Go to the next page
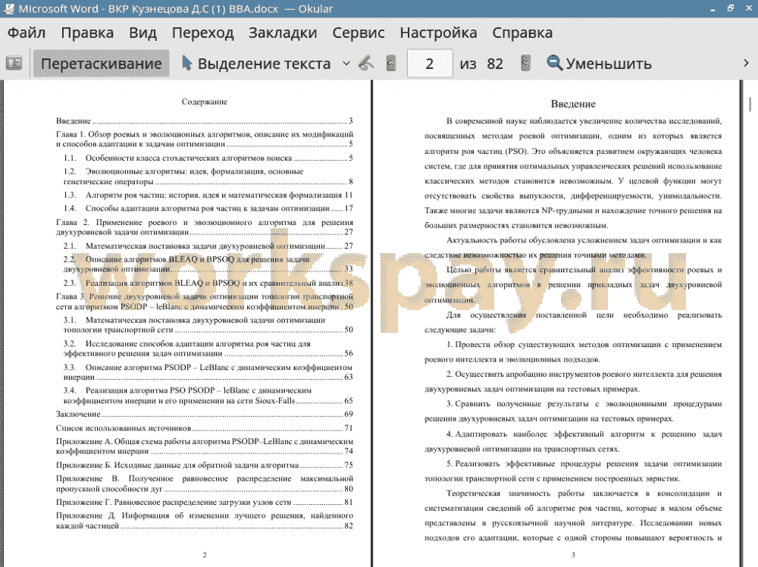The width and height of the screenshot is (758, 567). pyautogui.click(x=525, y=64)
